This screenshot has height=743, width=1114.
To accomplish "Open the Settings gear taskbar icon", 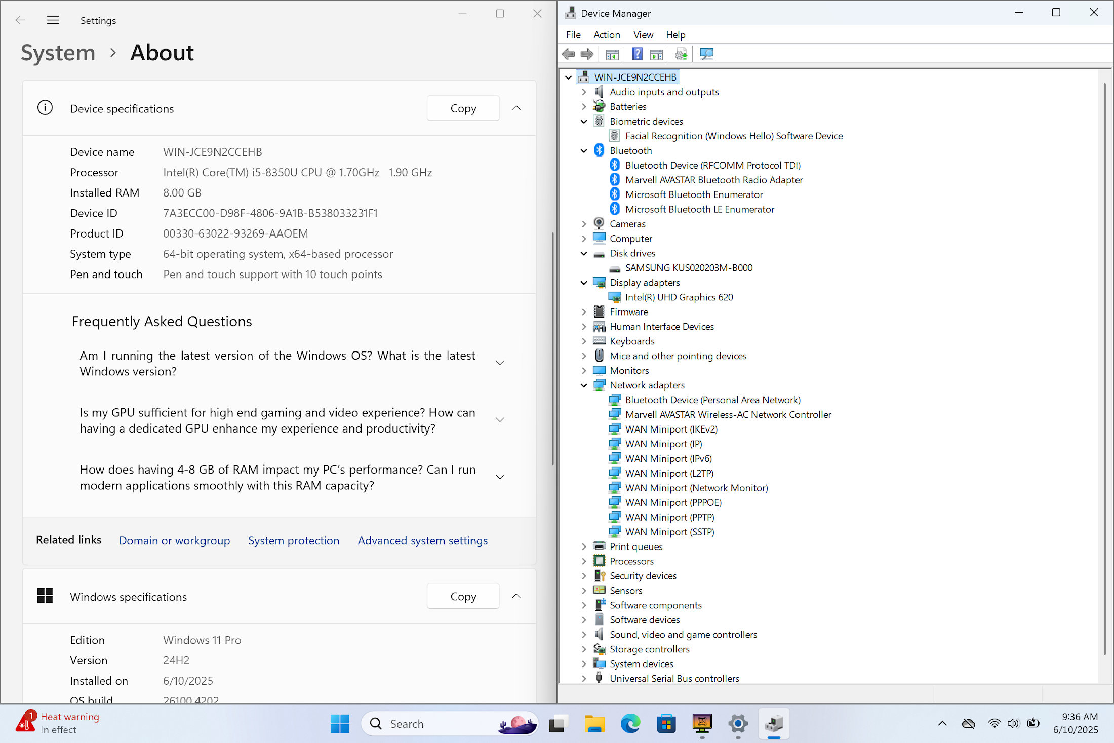I will pyautogui.click(x=738, y=724).
